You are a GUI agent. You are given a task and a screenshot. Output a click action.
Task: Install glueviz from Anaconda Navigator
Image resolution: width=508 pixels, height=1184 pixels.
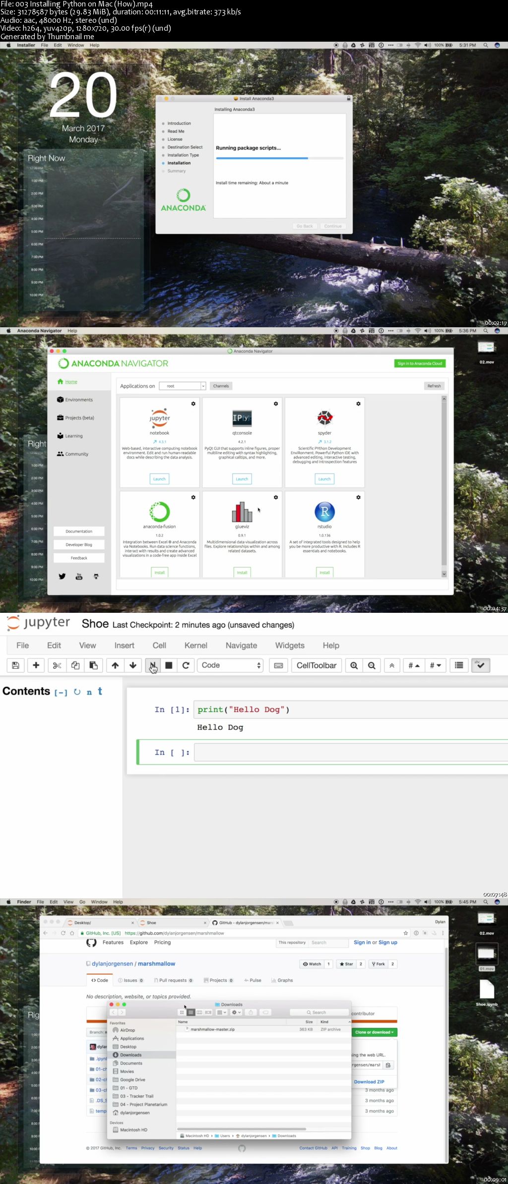242,572
